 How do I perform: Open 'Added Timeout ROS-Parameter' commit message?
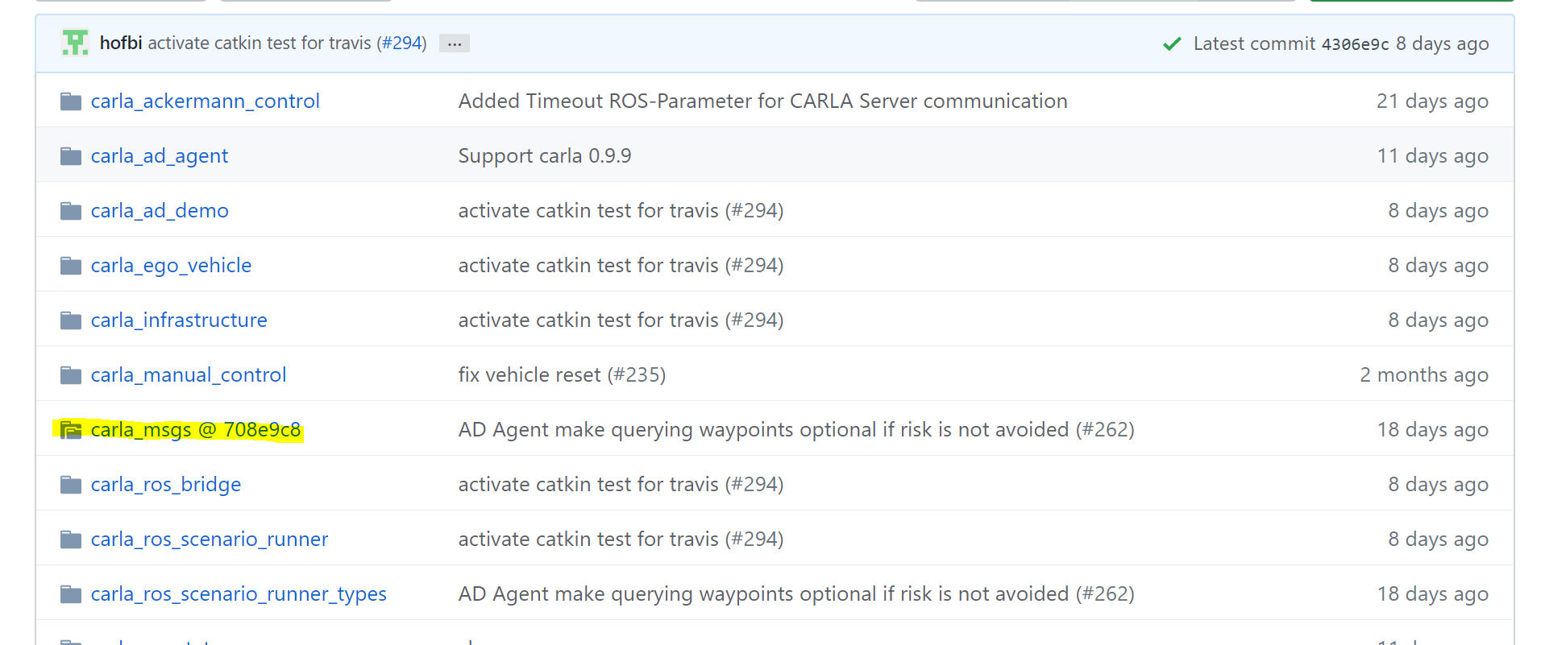(x=762, y=101)
